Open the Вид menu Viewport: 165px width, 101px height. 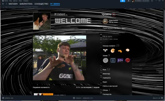pos(11,1)
